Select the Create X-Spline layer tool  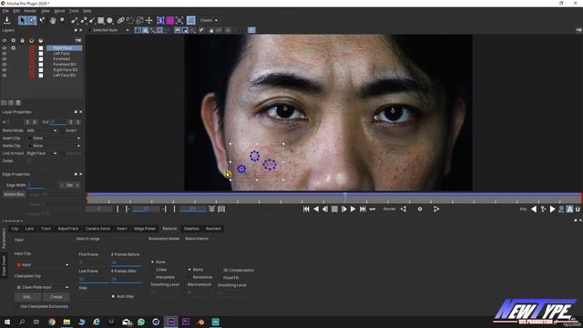coord(74,20)
